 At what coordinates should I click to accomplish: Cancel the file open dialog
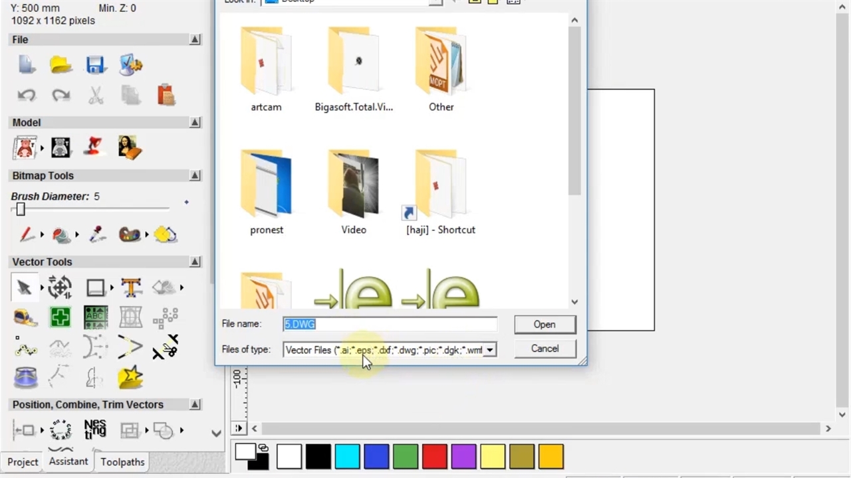coord(544,349)
